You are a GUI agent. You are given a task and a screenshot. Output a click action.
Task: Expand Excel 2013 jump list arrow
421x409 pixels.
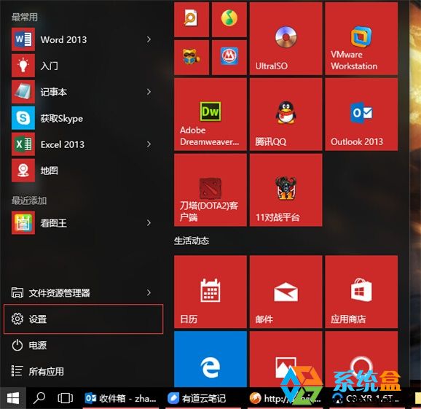pyautogui.click(x=149, y=144)
